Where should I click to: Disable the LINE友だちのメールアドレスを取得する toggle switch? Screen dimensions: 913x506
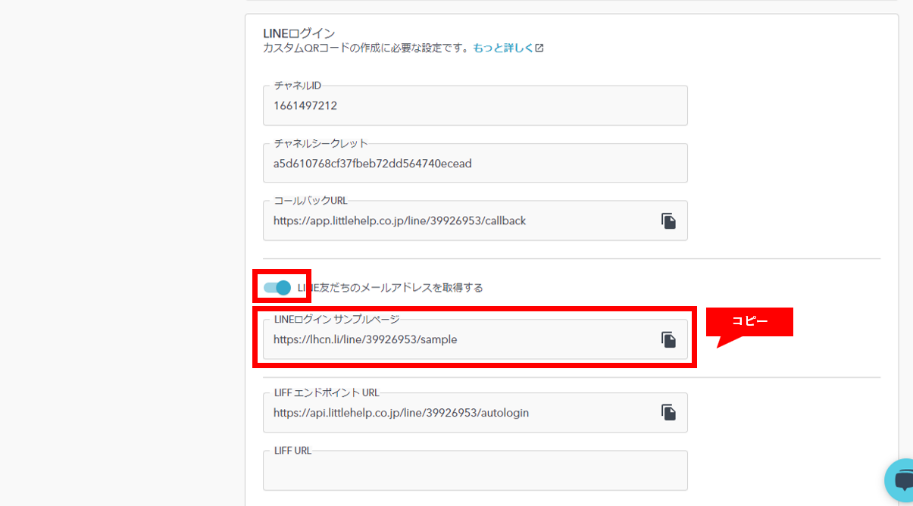(277, 288)
